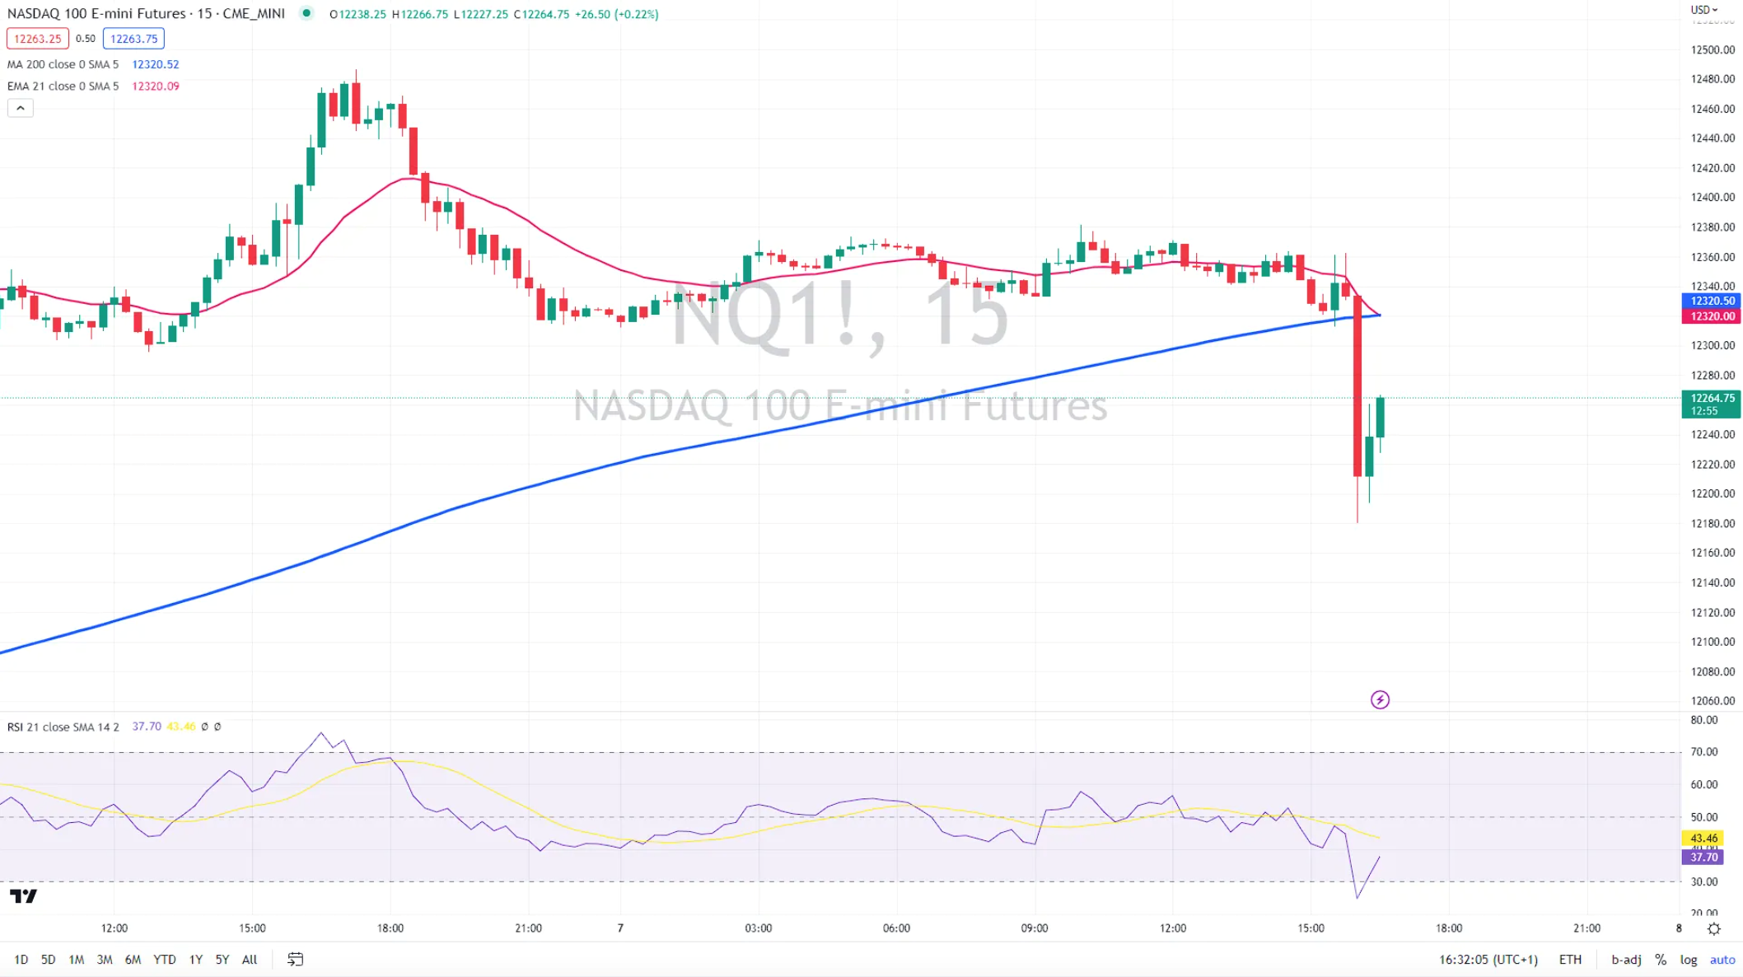This screenshot has width=1743, height=977.
Task: Choose the 6M time range
Action: click(x=133, y=960)
